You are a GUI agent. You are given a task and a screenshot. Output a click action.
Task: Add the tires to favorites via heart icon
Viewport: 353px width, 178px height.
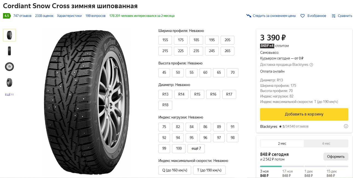[302, 16]
